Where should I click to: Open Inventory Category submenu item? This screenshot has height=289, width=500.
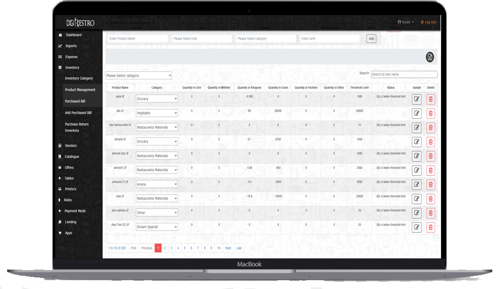click(79, 78)
